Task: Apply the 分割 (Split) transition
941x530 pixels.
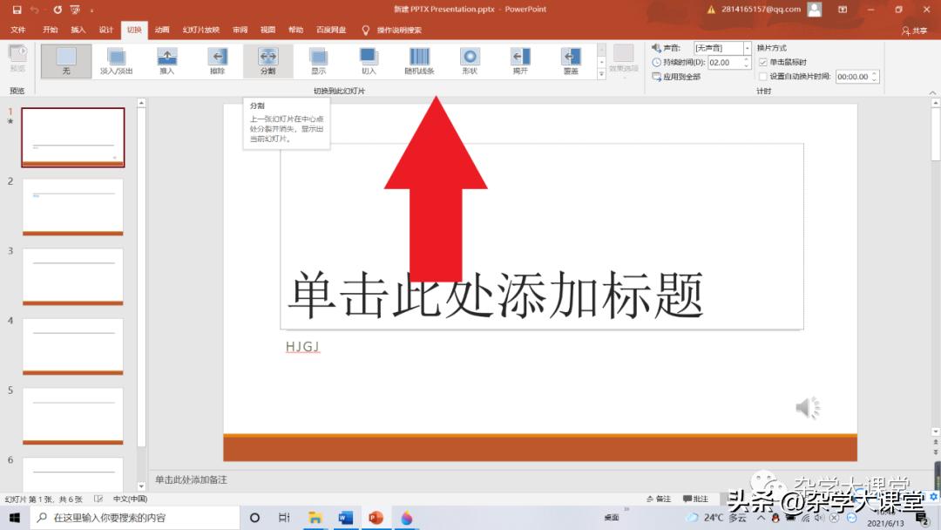Action: pos(267,61)
